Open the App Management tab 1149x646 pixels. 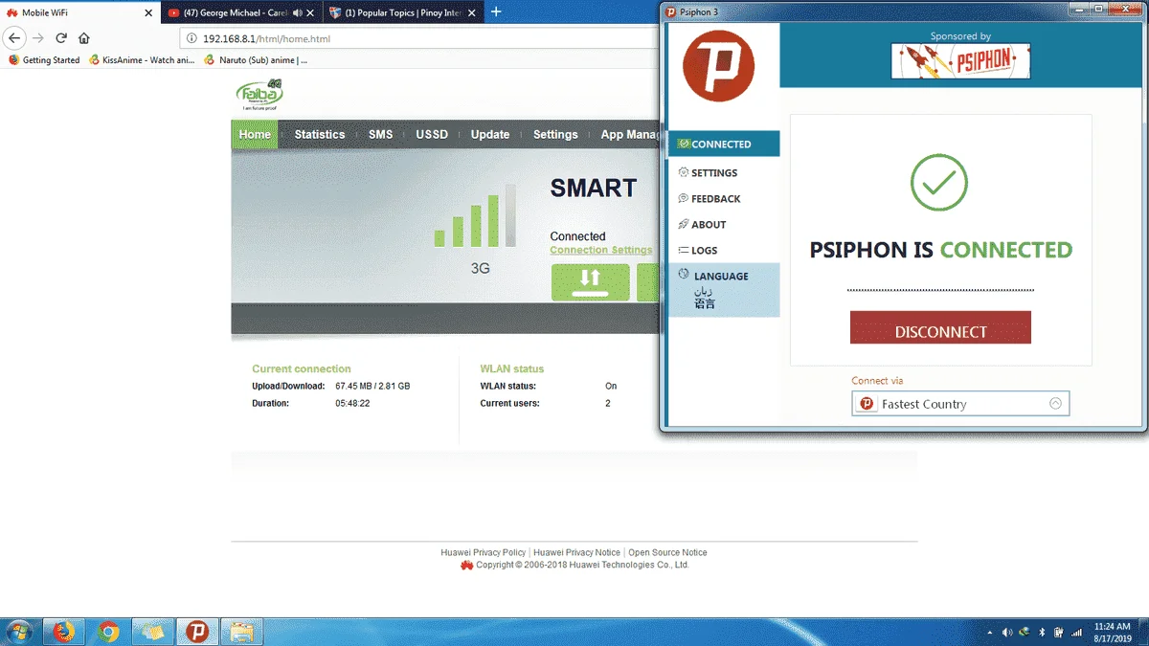click(627, 134)
